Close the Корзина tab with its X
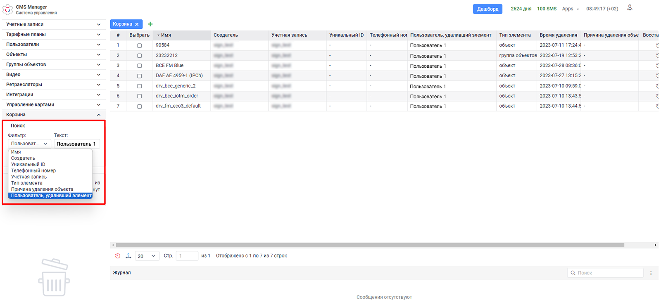The image size is (661, 305). (137, 24)
